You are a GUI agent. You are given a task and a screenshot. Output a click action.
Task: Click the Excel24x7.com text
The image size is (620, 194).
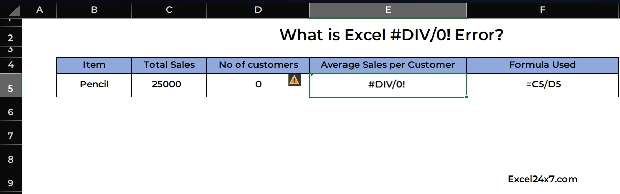542,179
